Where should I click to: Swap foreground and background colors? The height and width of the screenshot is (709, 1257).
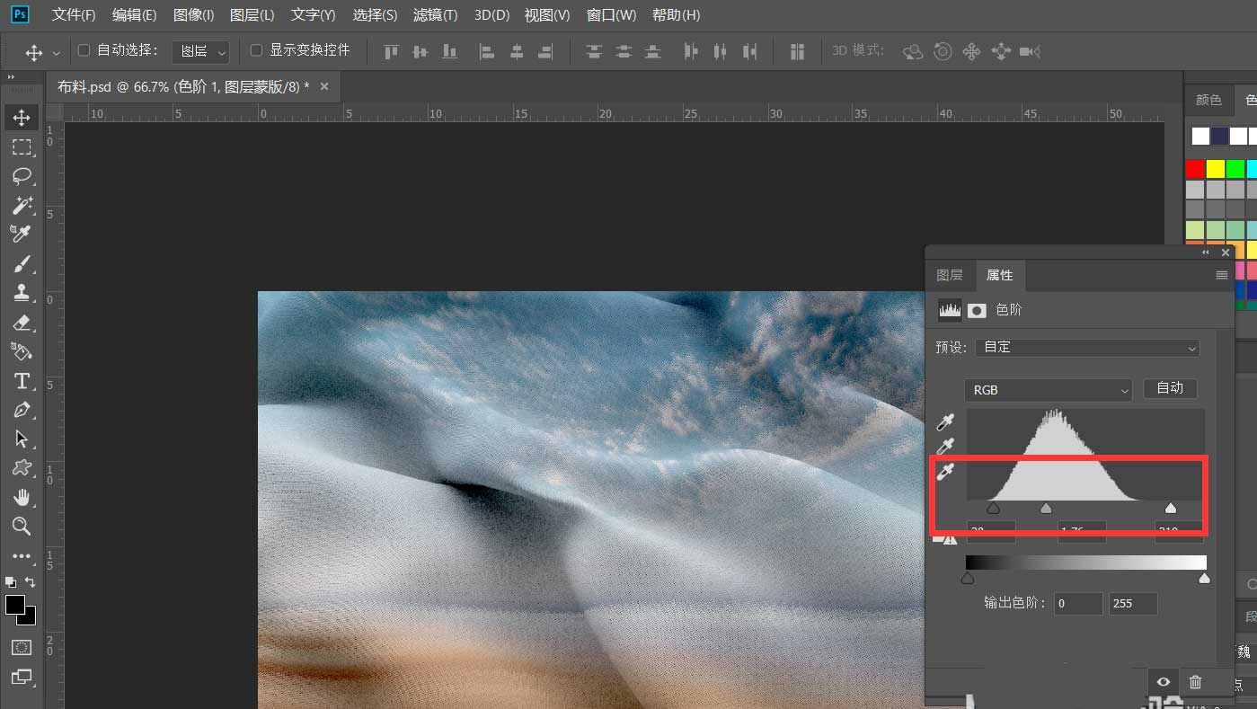point(30,582)
